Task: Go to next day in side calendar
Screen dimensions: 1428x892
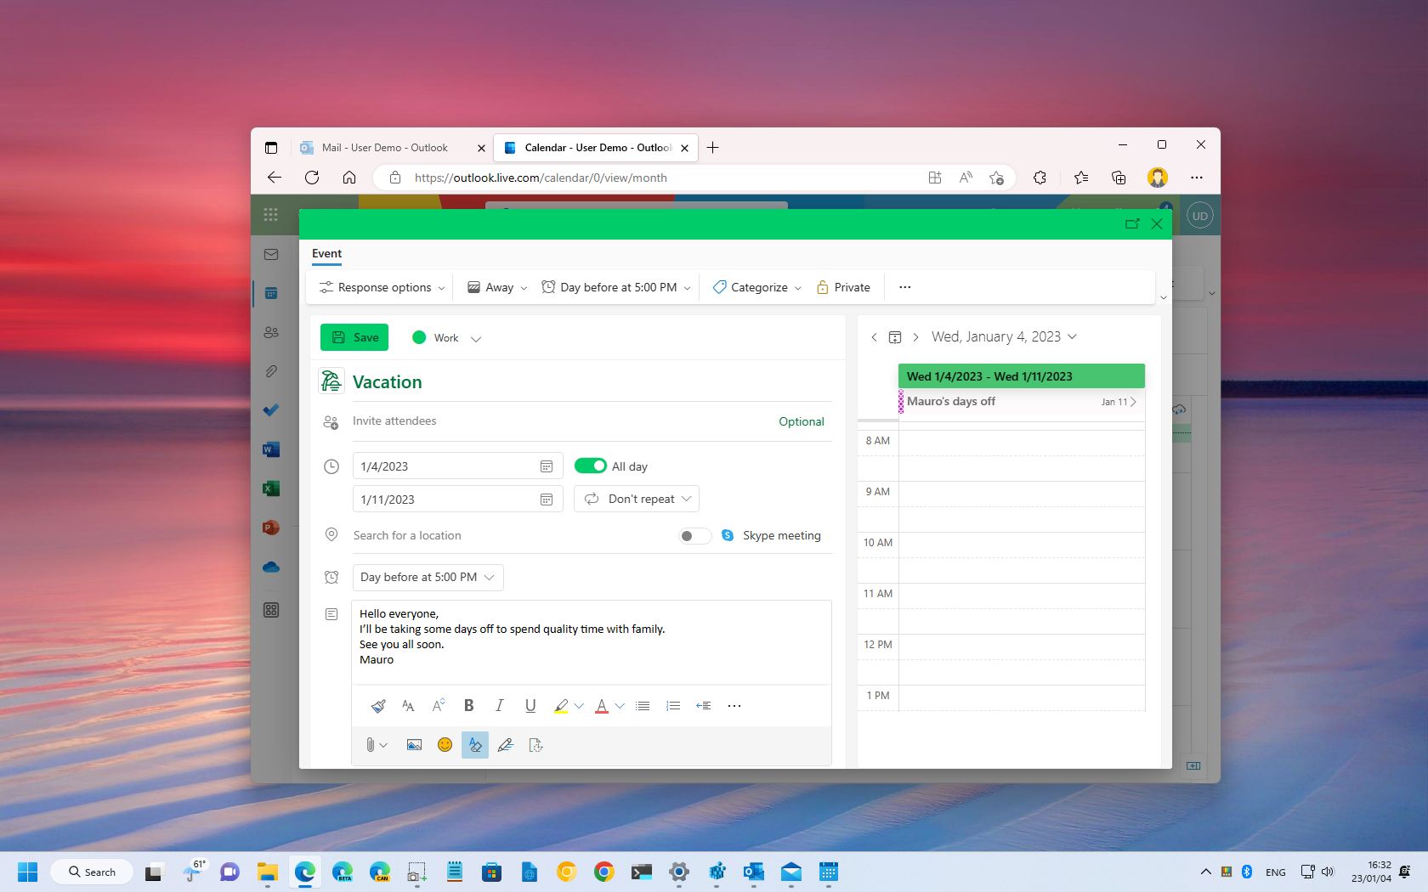Action: pyautogui.click(x=915, y=337)
